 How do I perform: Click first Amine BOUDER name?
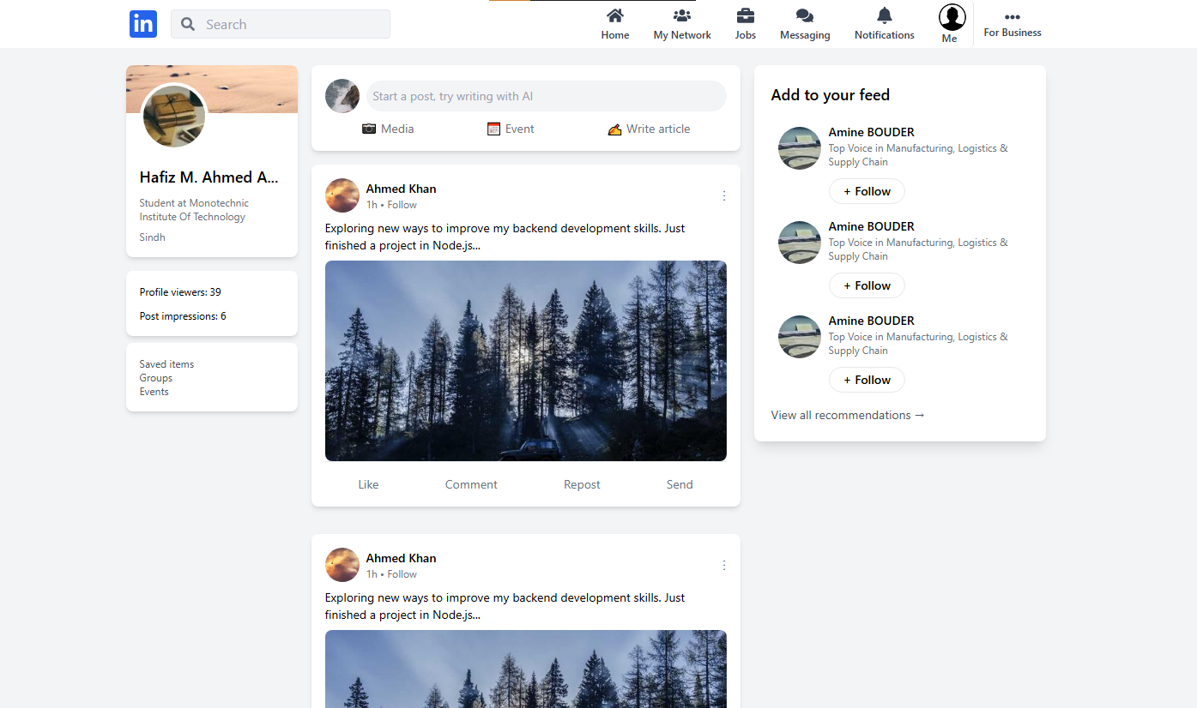coord(871,132)
